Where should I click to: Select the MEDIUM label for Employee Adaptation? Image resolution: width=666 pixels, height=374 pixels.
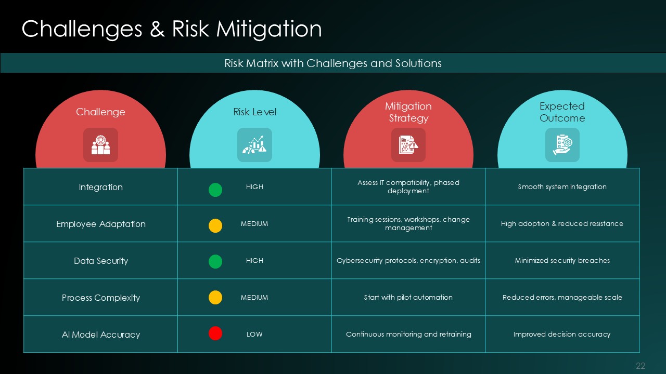(254, 224)
